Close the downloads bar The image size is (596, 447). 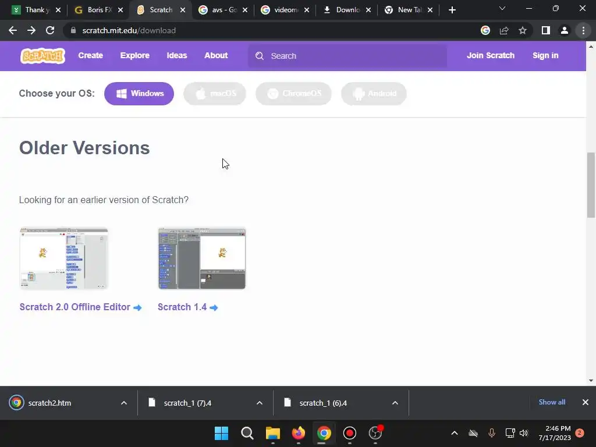586,402
